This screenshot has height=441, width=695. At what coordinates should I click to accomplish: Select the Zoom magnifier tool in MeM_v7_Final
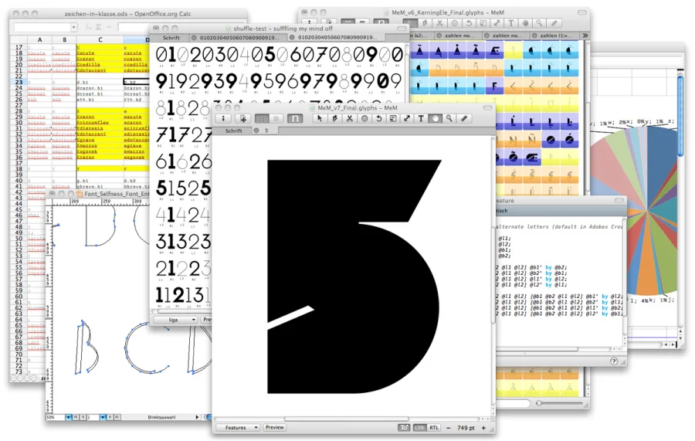click(x=449, y=119)
